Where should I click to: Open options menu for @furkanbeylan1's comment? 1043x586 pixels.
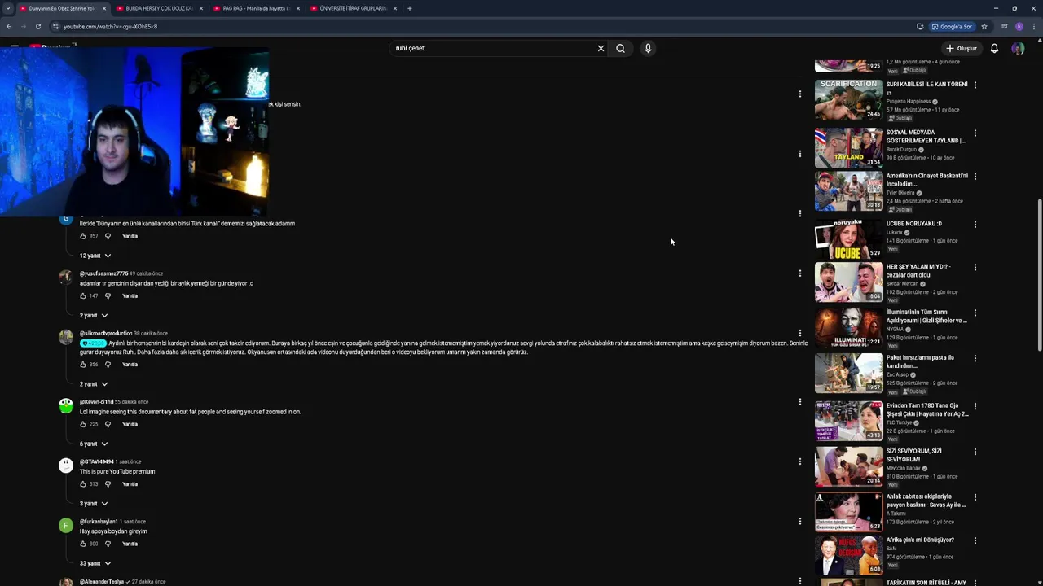tap(800, 521)
